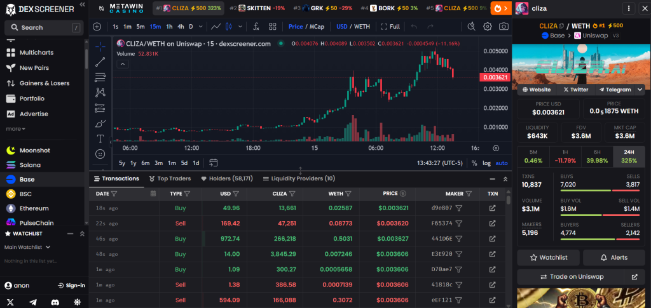The width and height of the screenshot is (651, 308).
Task: Add pair to Watchlist
Action: (x=549, y=257)
